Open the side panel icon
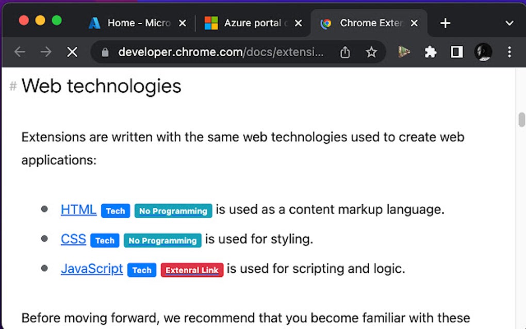 (456, 52)
